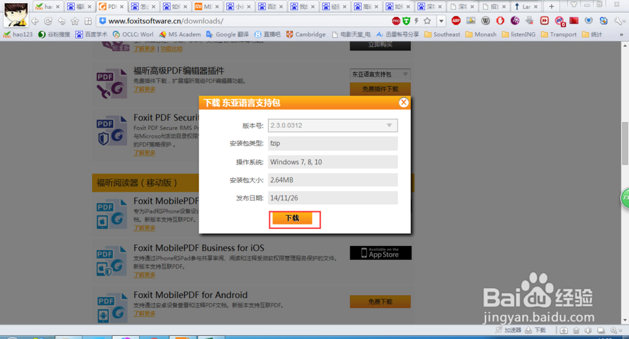Expand the Southeast bookmark folder
The height and width of the screenshot is (339, 629).
point(442,35)
